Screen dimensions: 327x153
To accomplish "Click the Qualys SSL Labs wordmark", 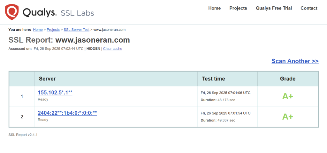I will (x=58, y=13).
